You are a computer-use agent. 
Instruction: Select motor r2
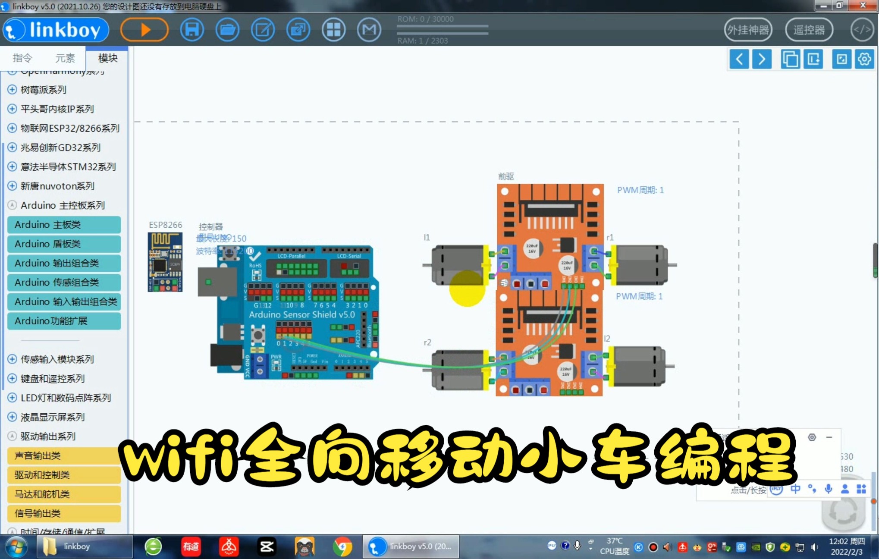[458, 370]
